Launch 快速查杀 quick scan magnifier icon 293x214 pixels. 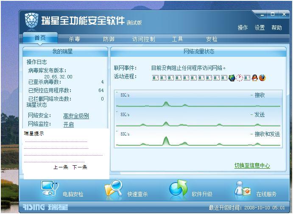[114, 188]
